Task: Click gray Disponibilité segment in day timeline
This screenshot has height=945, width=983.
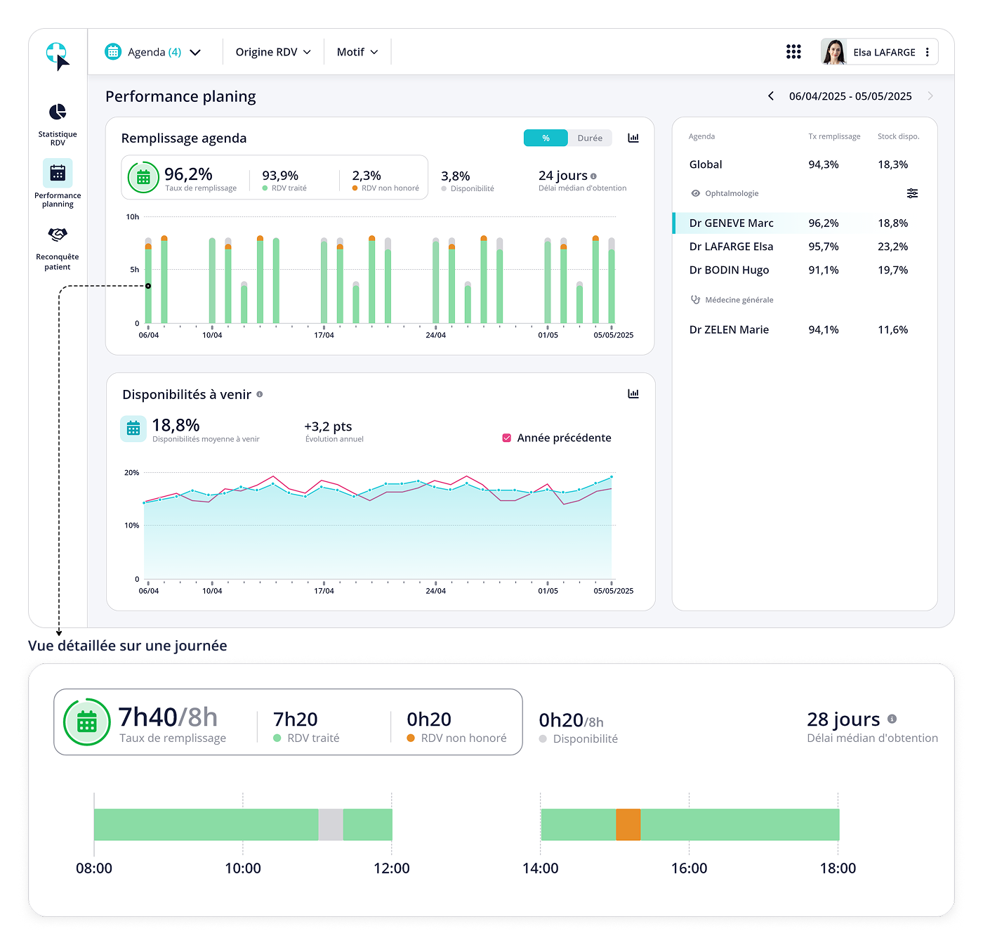Action: [x=331, y=824]
